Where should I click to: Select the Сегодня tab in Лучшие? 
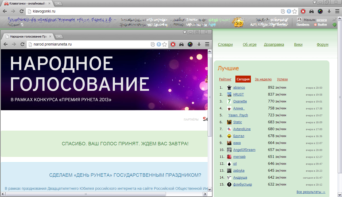pyautogui.click(x=243, y=79)
